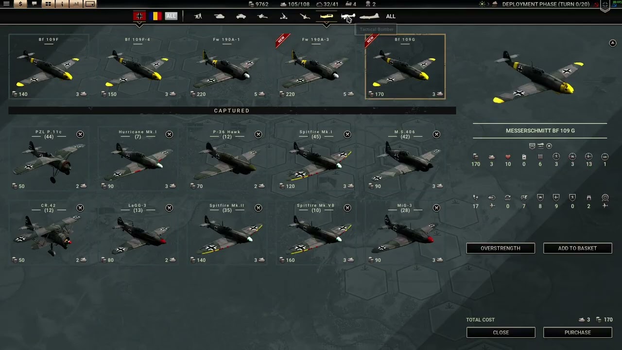Screen dimensions: 622x350
Task: Toggle the minimap icon in top toolbar
Action: [x=90, y=4]
